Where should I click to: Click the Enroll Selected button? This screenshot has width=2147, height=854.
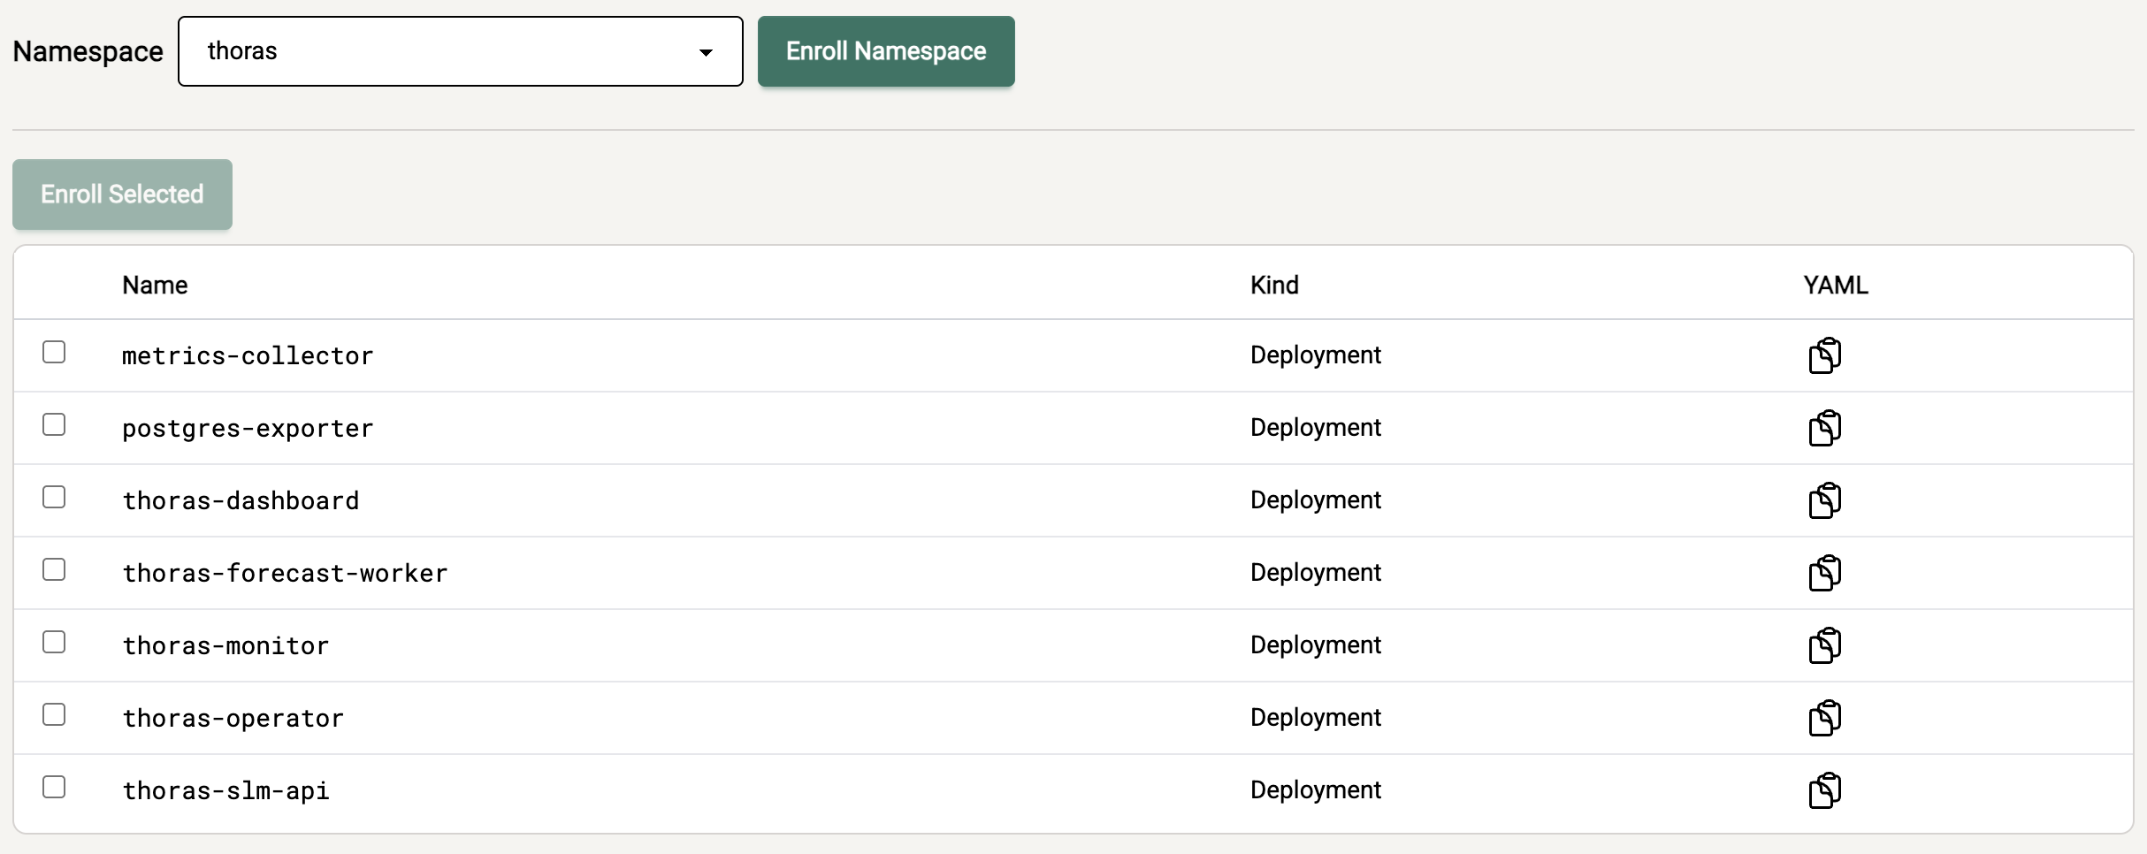[x=122, y=194]
